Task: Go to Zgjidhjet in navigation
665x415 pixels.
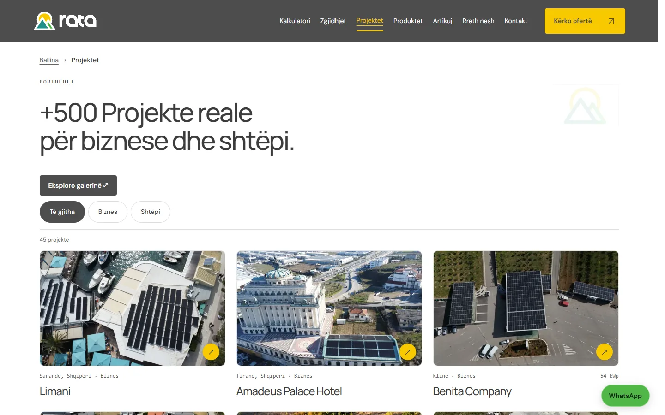Action: [333, 21]
